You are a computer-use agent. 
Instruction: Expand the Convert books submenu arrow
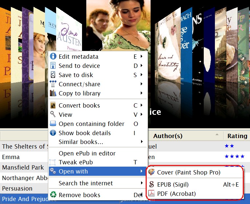(141, 105)
